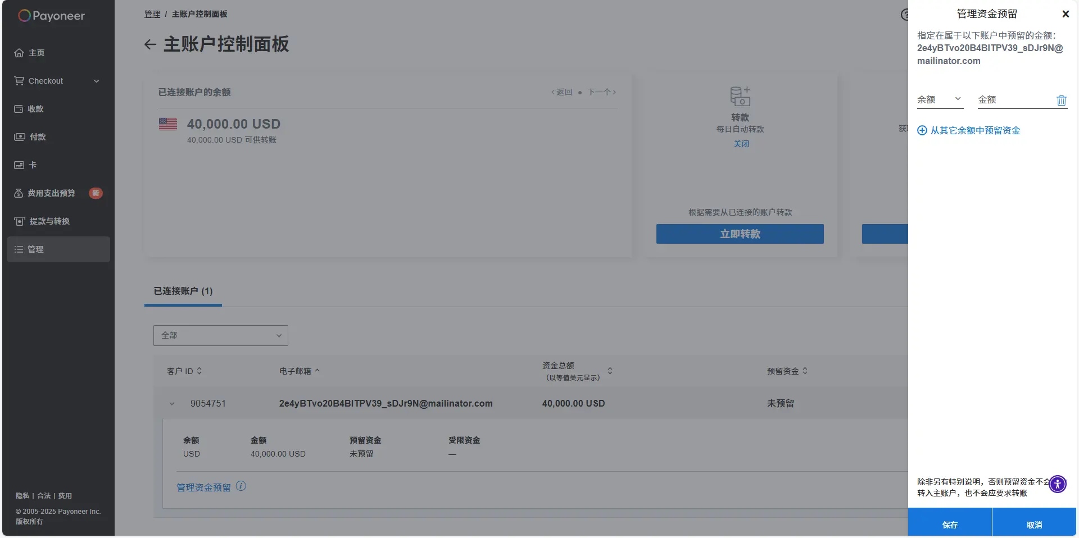The width and height of the screenshot is (1079, 538).
Task: Click the 已连接账户的余额 card heading
Action: point(194,92)
